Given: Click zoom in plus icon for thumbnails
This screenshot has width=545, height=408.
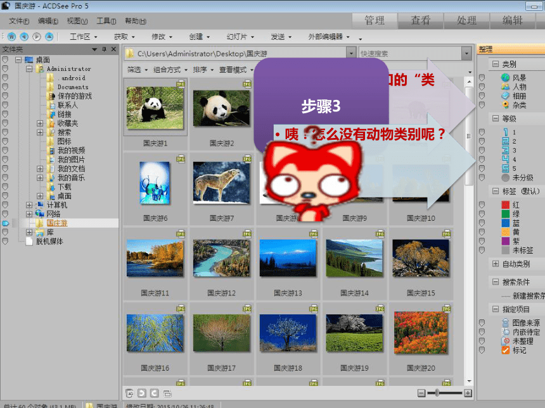Looking at the screenshot, I should coord(468,393).
